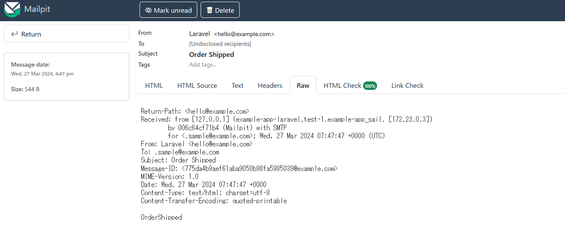Screen dimensions: 565x238
Task: Switch to the HTML tab
Action: tap(154, 85)
